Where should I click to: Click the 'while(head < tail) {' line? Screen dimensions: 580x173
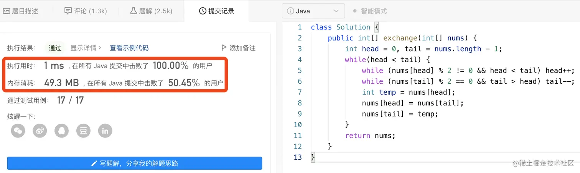387,60
